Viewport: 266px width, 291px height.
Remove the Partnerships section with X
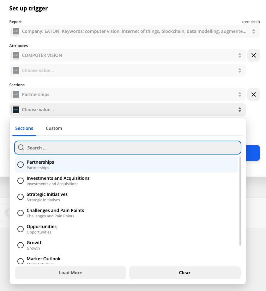click(x=253, y=94)
